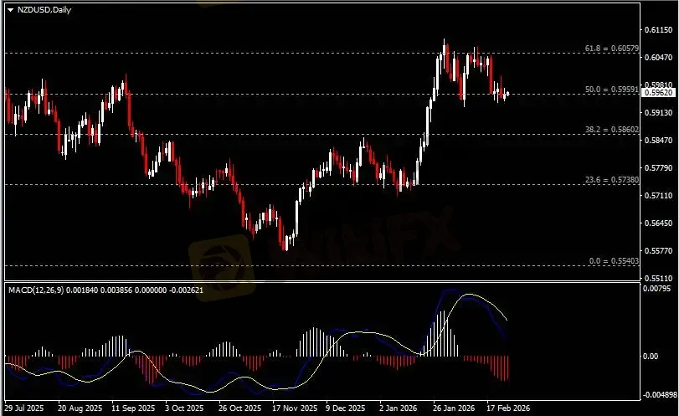Click the latest candlestick near price tag
This screenshot has width=679, height=416.
pos(507,94)
